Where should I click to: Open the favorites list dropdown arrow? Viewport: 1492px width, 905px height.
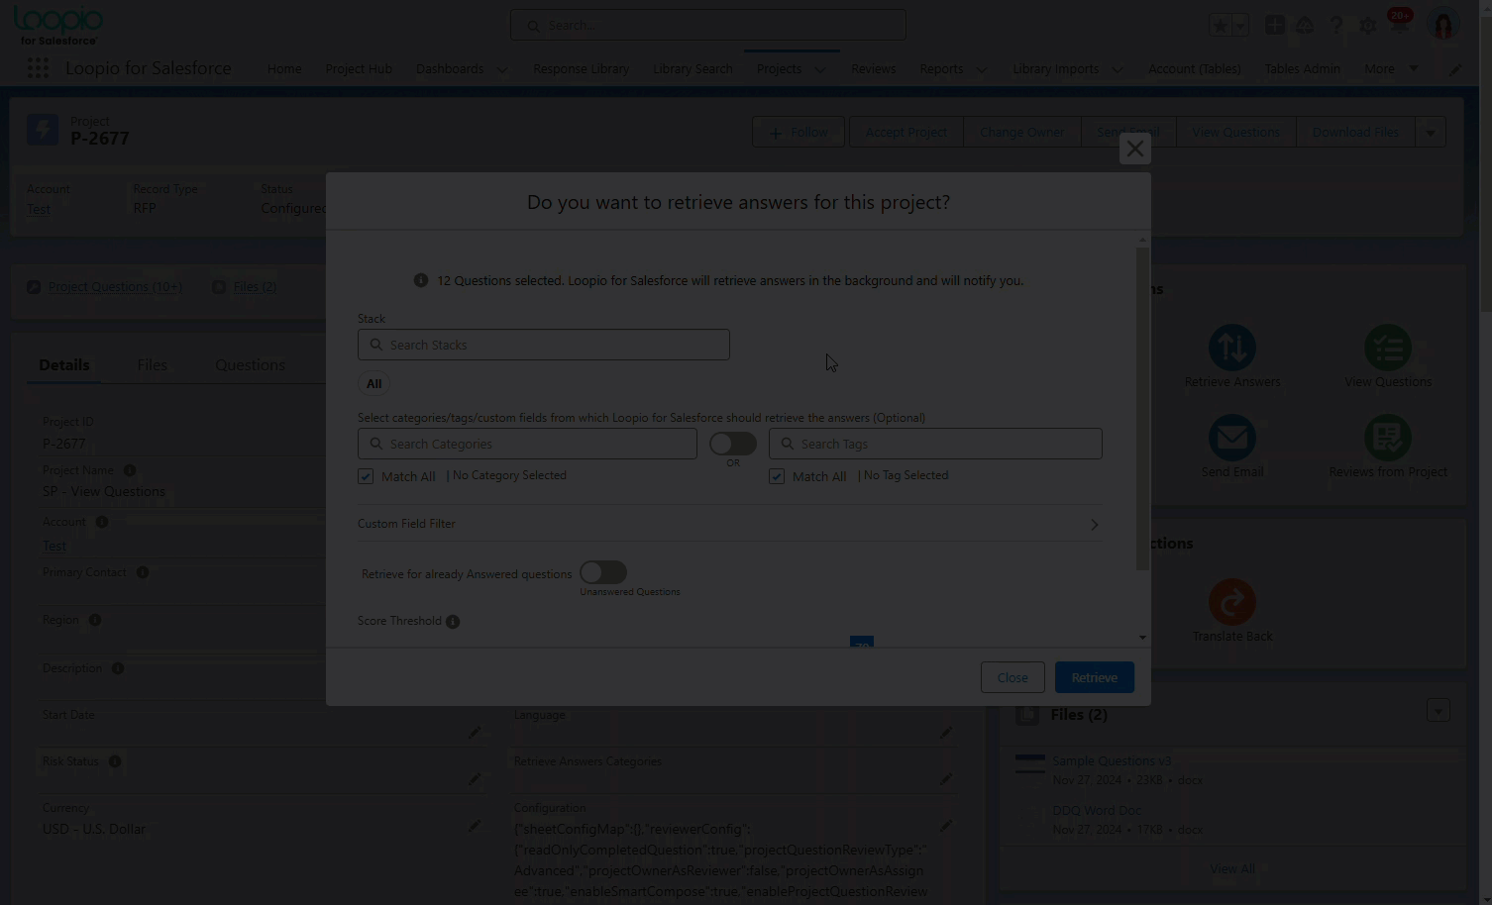click(1240, 26)
